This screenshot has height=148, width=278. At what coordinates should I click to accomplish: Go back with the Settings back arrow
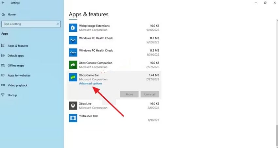point(3,3)
